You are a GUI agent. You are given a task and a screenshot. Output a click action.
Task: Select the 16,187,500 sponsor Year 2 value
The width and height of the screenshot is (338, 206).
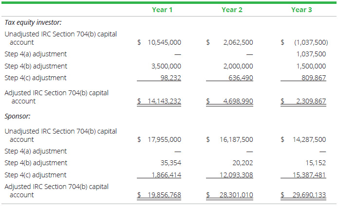237,139
